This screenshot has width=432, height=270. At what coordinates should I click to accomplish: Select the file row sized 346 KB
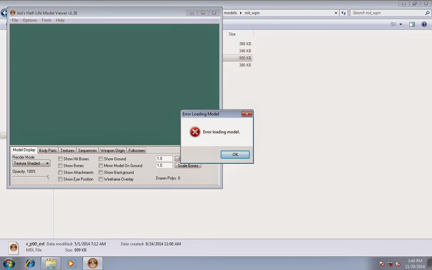(x=238, y=51)
